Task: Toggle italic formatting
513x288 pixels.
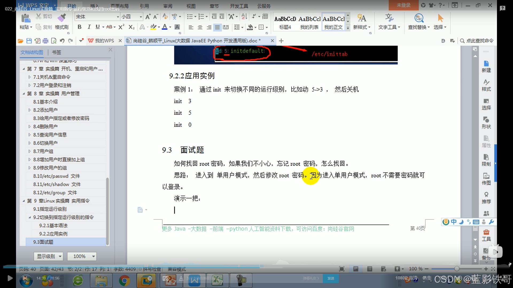Action: pyautogui.click(x=89, y=27)
